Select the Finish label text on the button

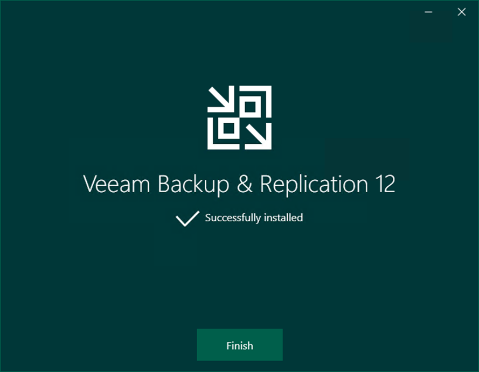pyautogui.click(x=240, y=346)
